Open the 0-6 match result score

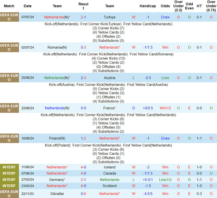tap(83, 194)
